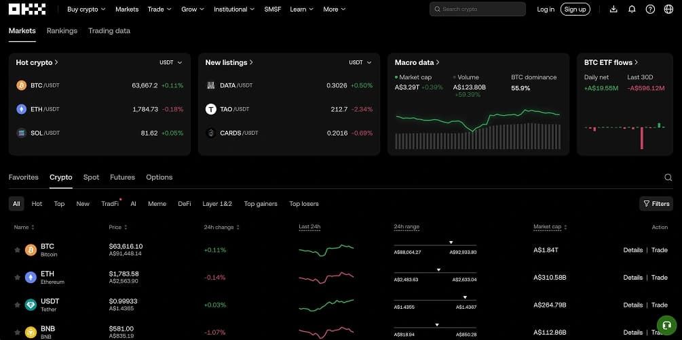Expand the Trade menu
The height and width of the screenshot is (340, 682).
[159, 9]
